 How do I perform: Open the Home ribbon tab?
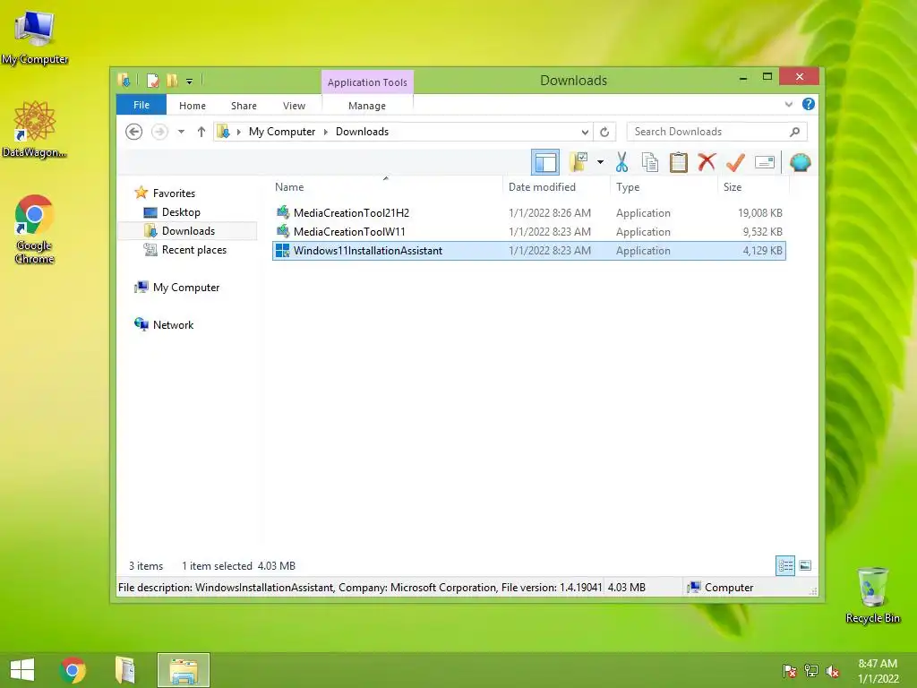click(x=193, y=106)
